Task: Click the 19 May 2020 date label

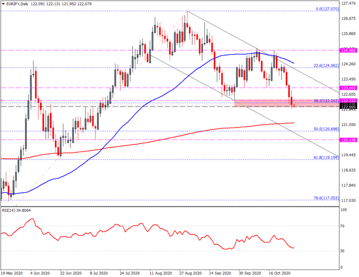Action: [12, 273]
